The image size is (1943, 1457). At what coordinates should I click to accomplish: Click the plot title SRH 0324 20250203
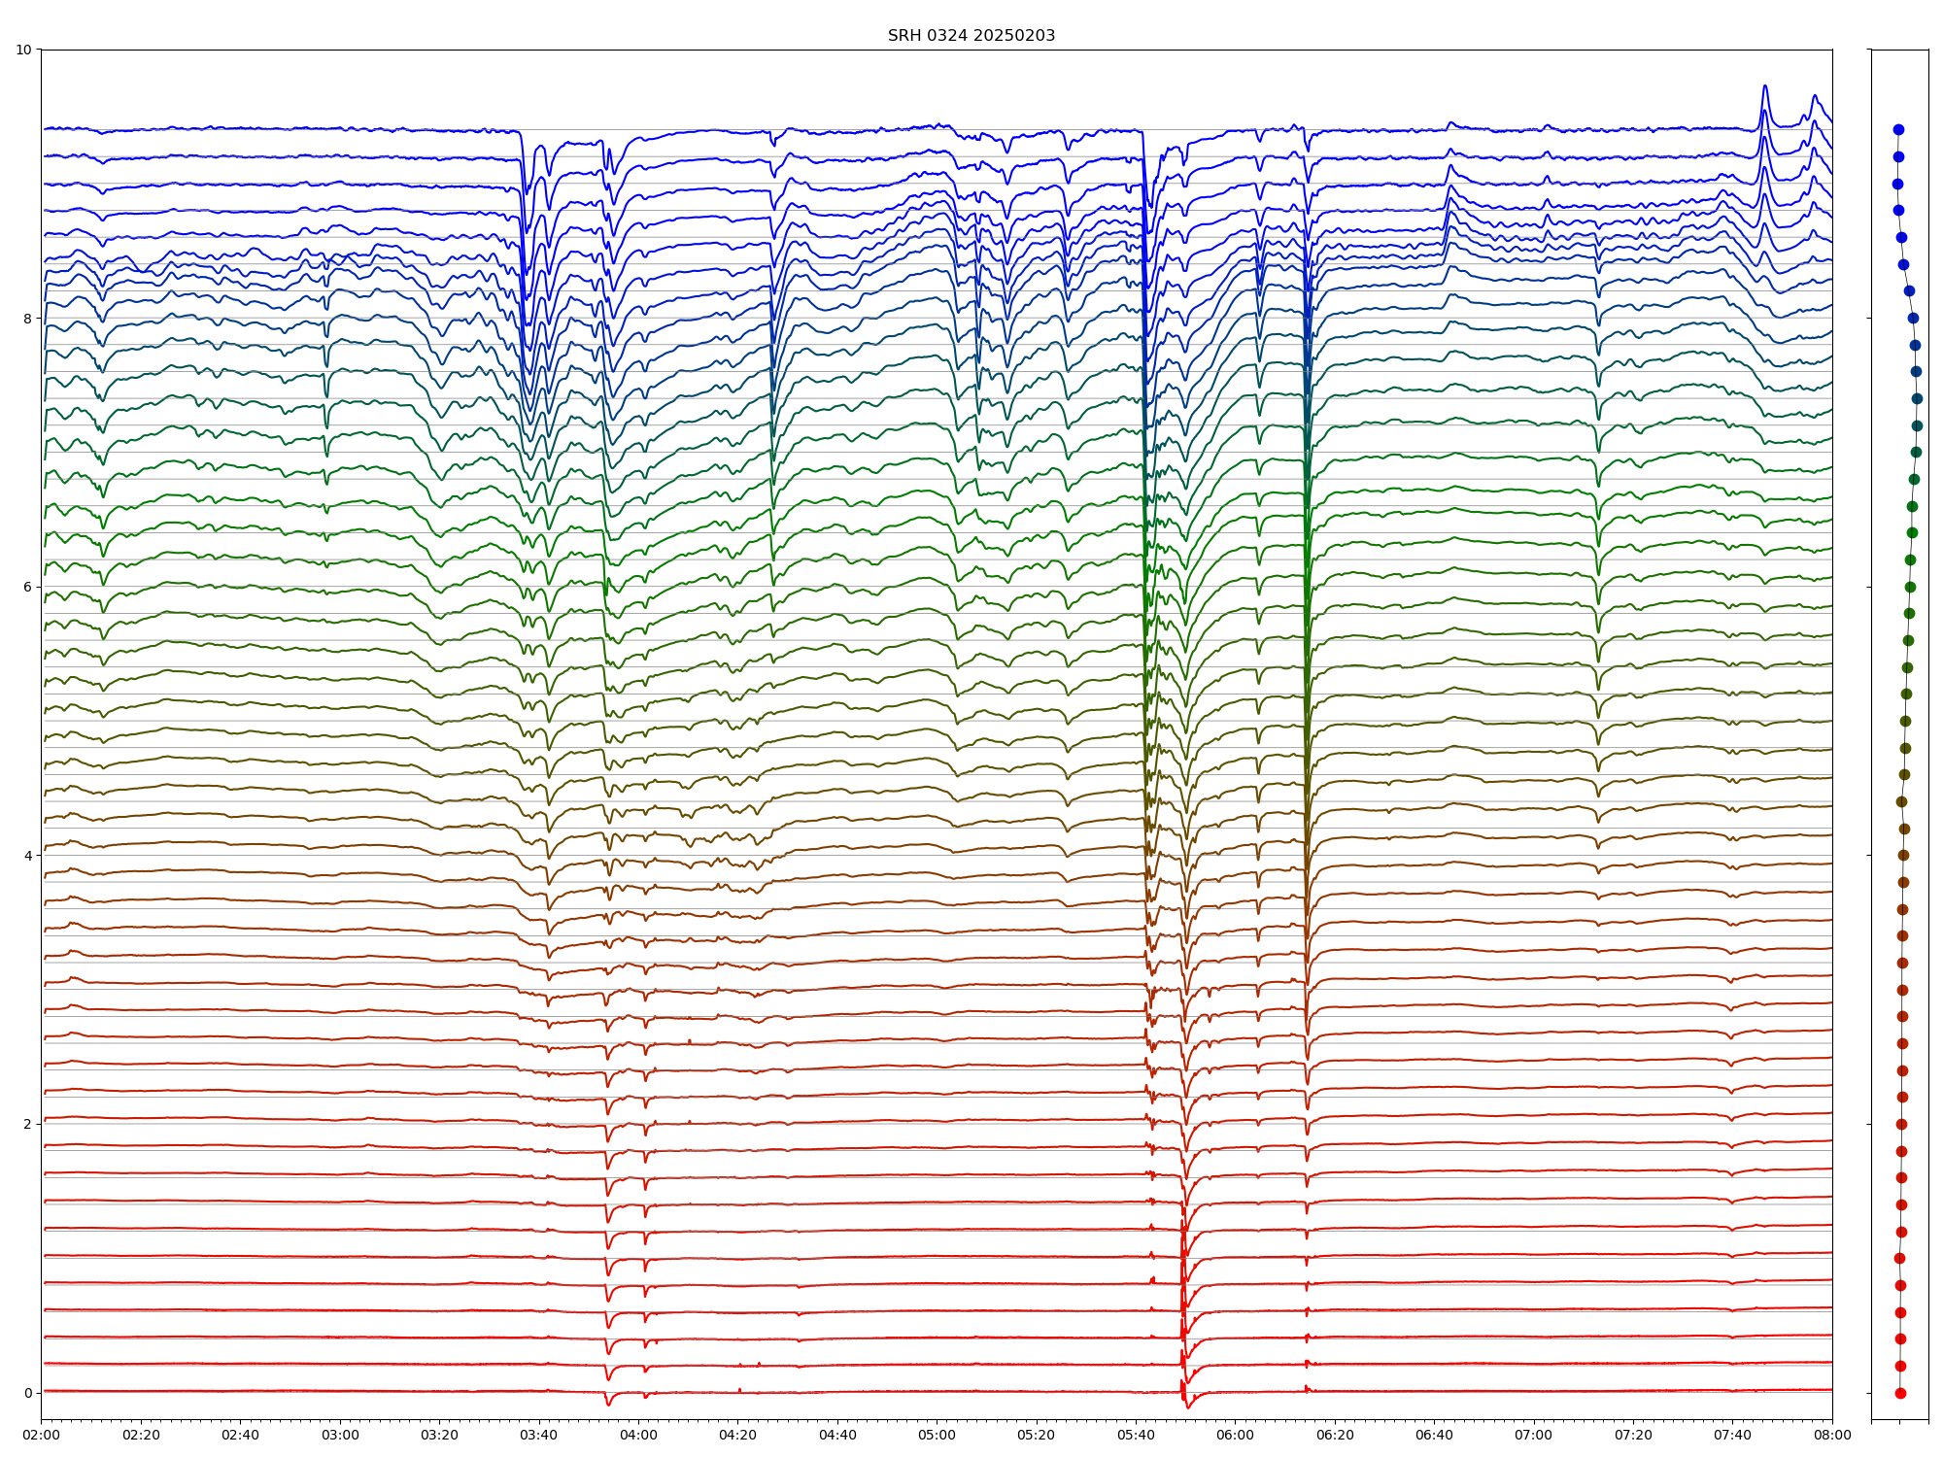pyautogui.click(x=971, y=36)
